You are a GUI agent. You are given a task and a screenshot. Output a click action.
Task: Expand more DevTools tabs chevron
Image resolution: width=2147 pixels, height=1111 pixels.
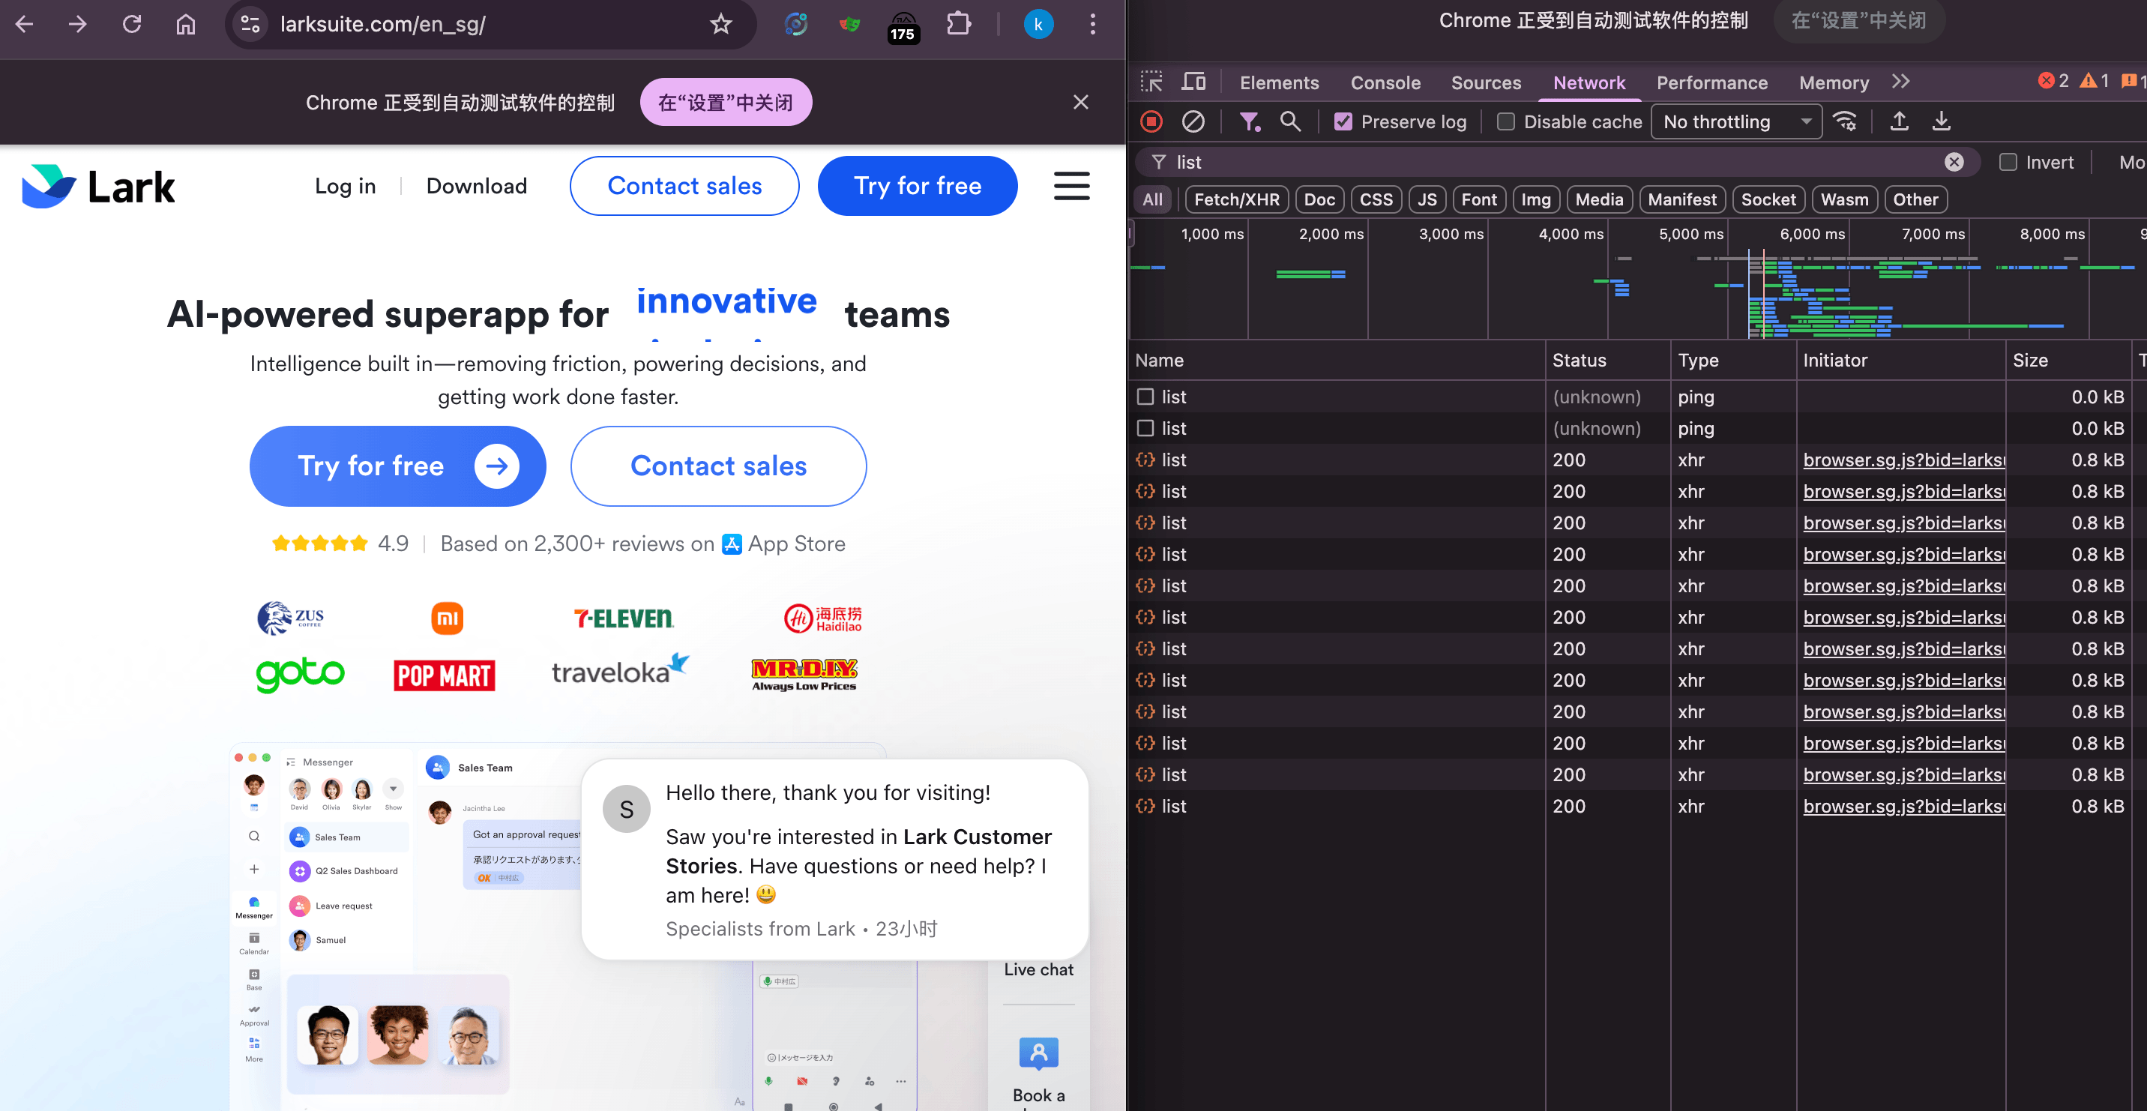[1900, 82]
